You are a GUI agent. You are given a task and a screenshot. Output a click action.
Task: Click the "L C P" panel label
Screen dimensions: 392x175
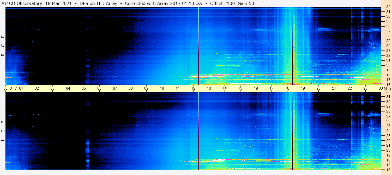[3, 131]
